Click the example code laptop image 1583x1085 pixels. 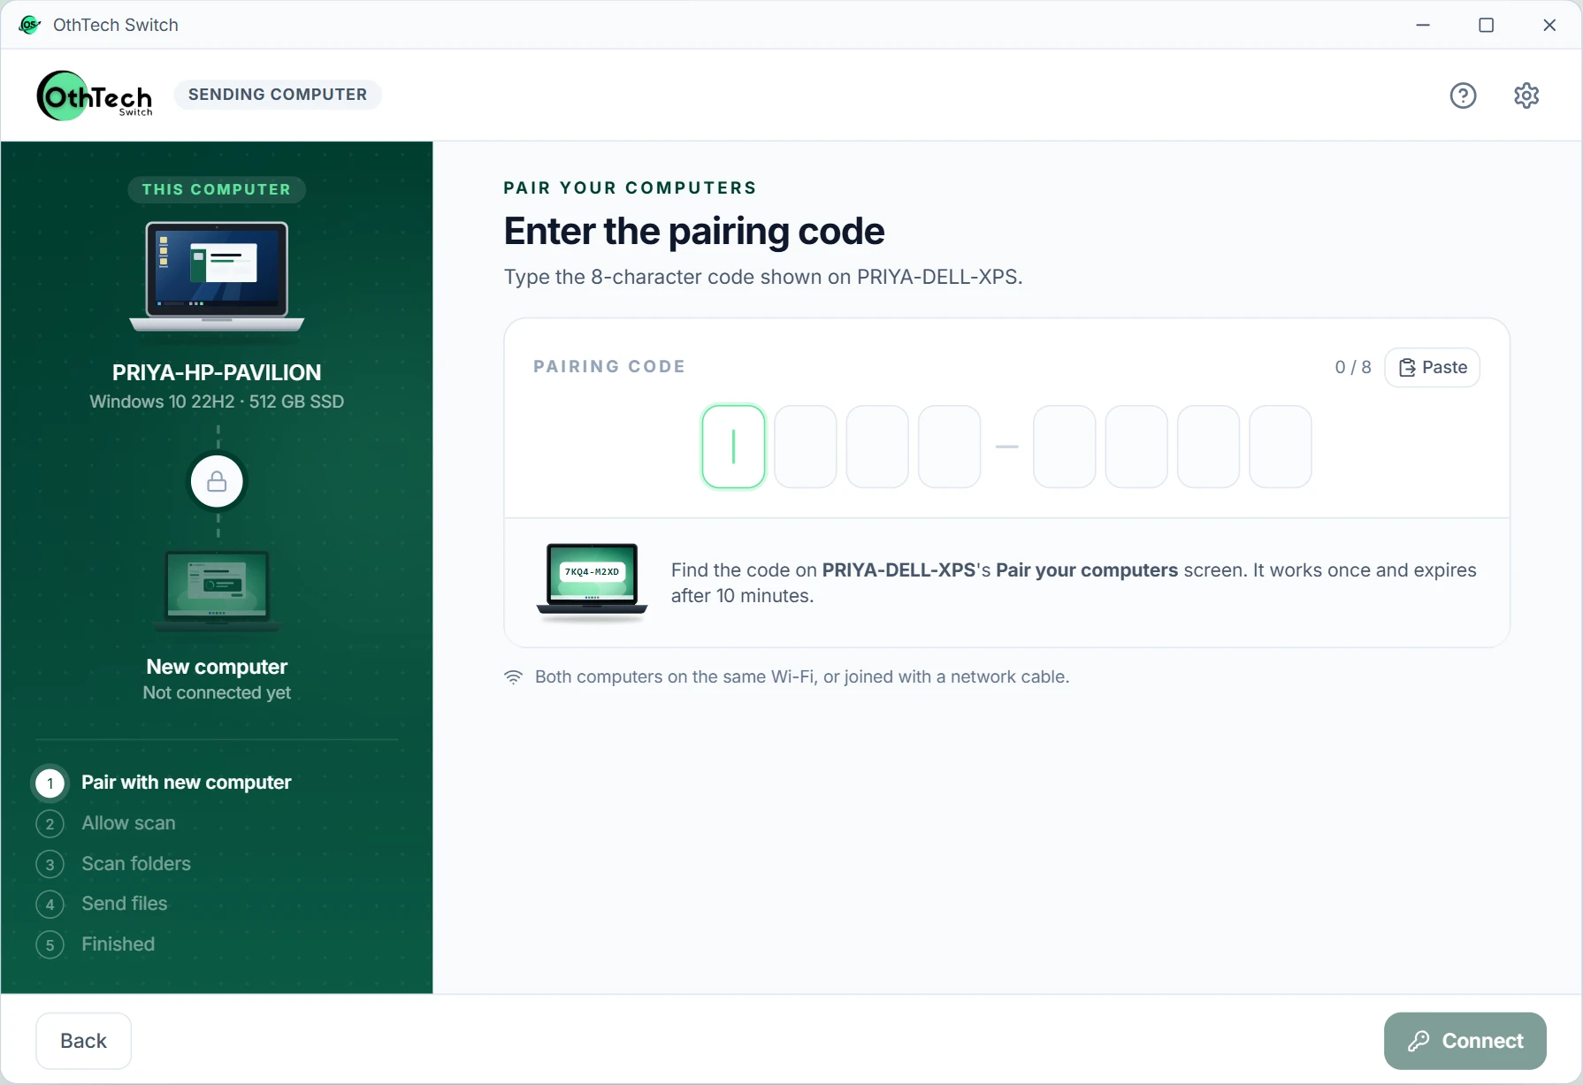coord(592,583)
